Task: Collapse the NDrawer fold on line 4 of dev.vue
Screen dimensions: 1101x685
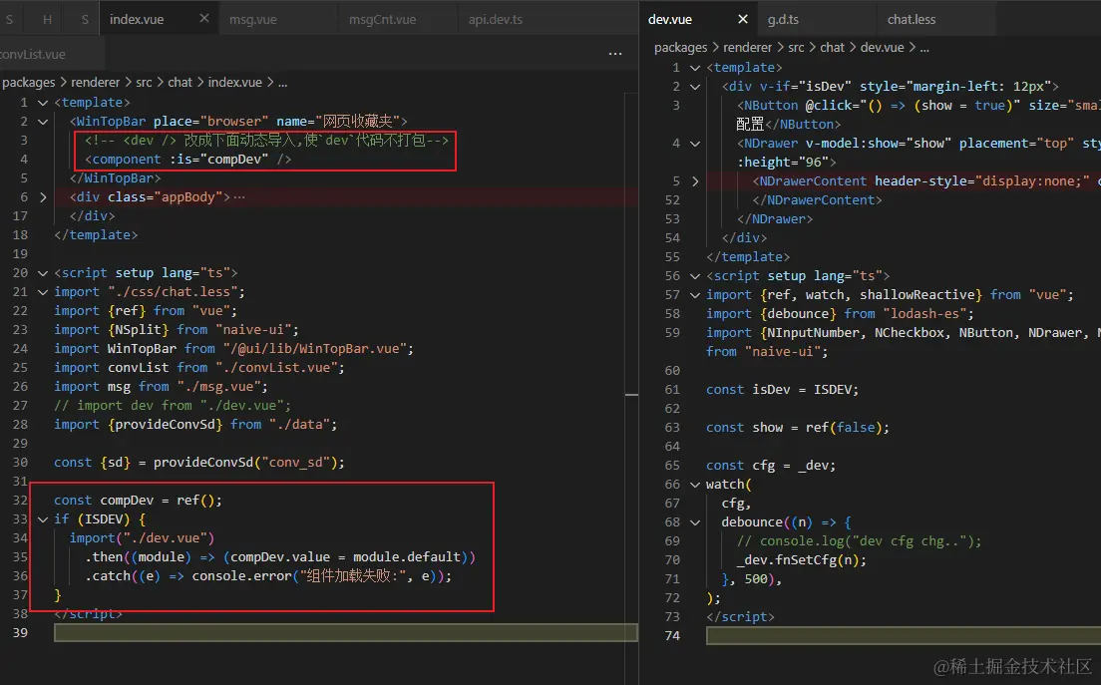Action: [695, 144]
